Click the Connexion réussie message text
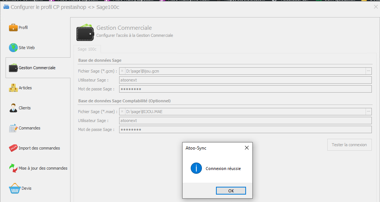The image size is (380, 202). click(223, 169)
